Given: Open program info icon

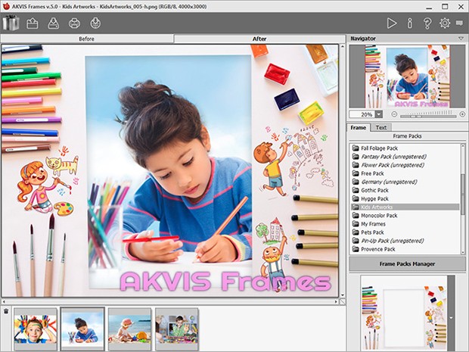Looking at the screenshot, I should point(410,23).
